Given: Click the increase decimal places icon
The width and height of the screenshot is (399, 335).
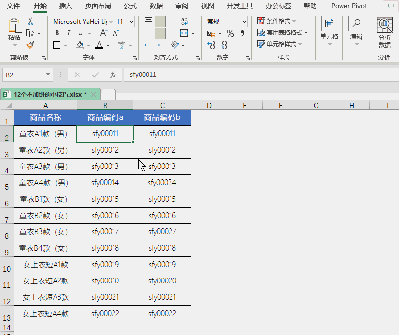Looking at the screenshot, I should 211,45.
